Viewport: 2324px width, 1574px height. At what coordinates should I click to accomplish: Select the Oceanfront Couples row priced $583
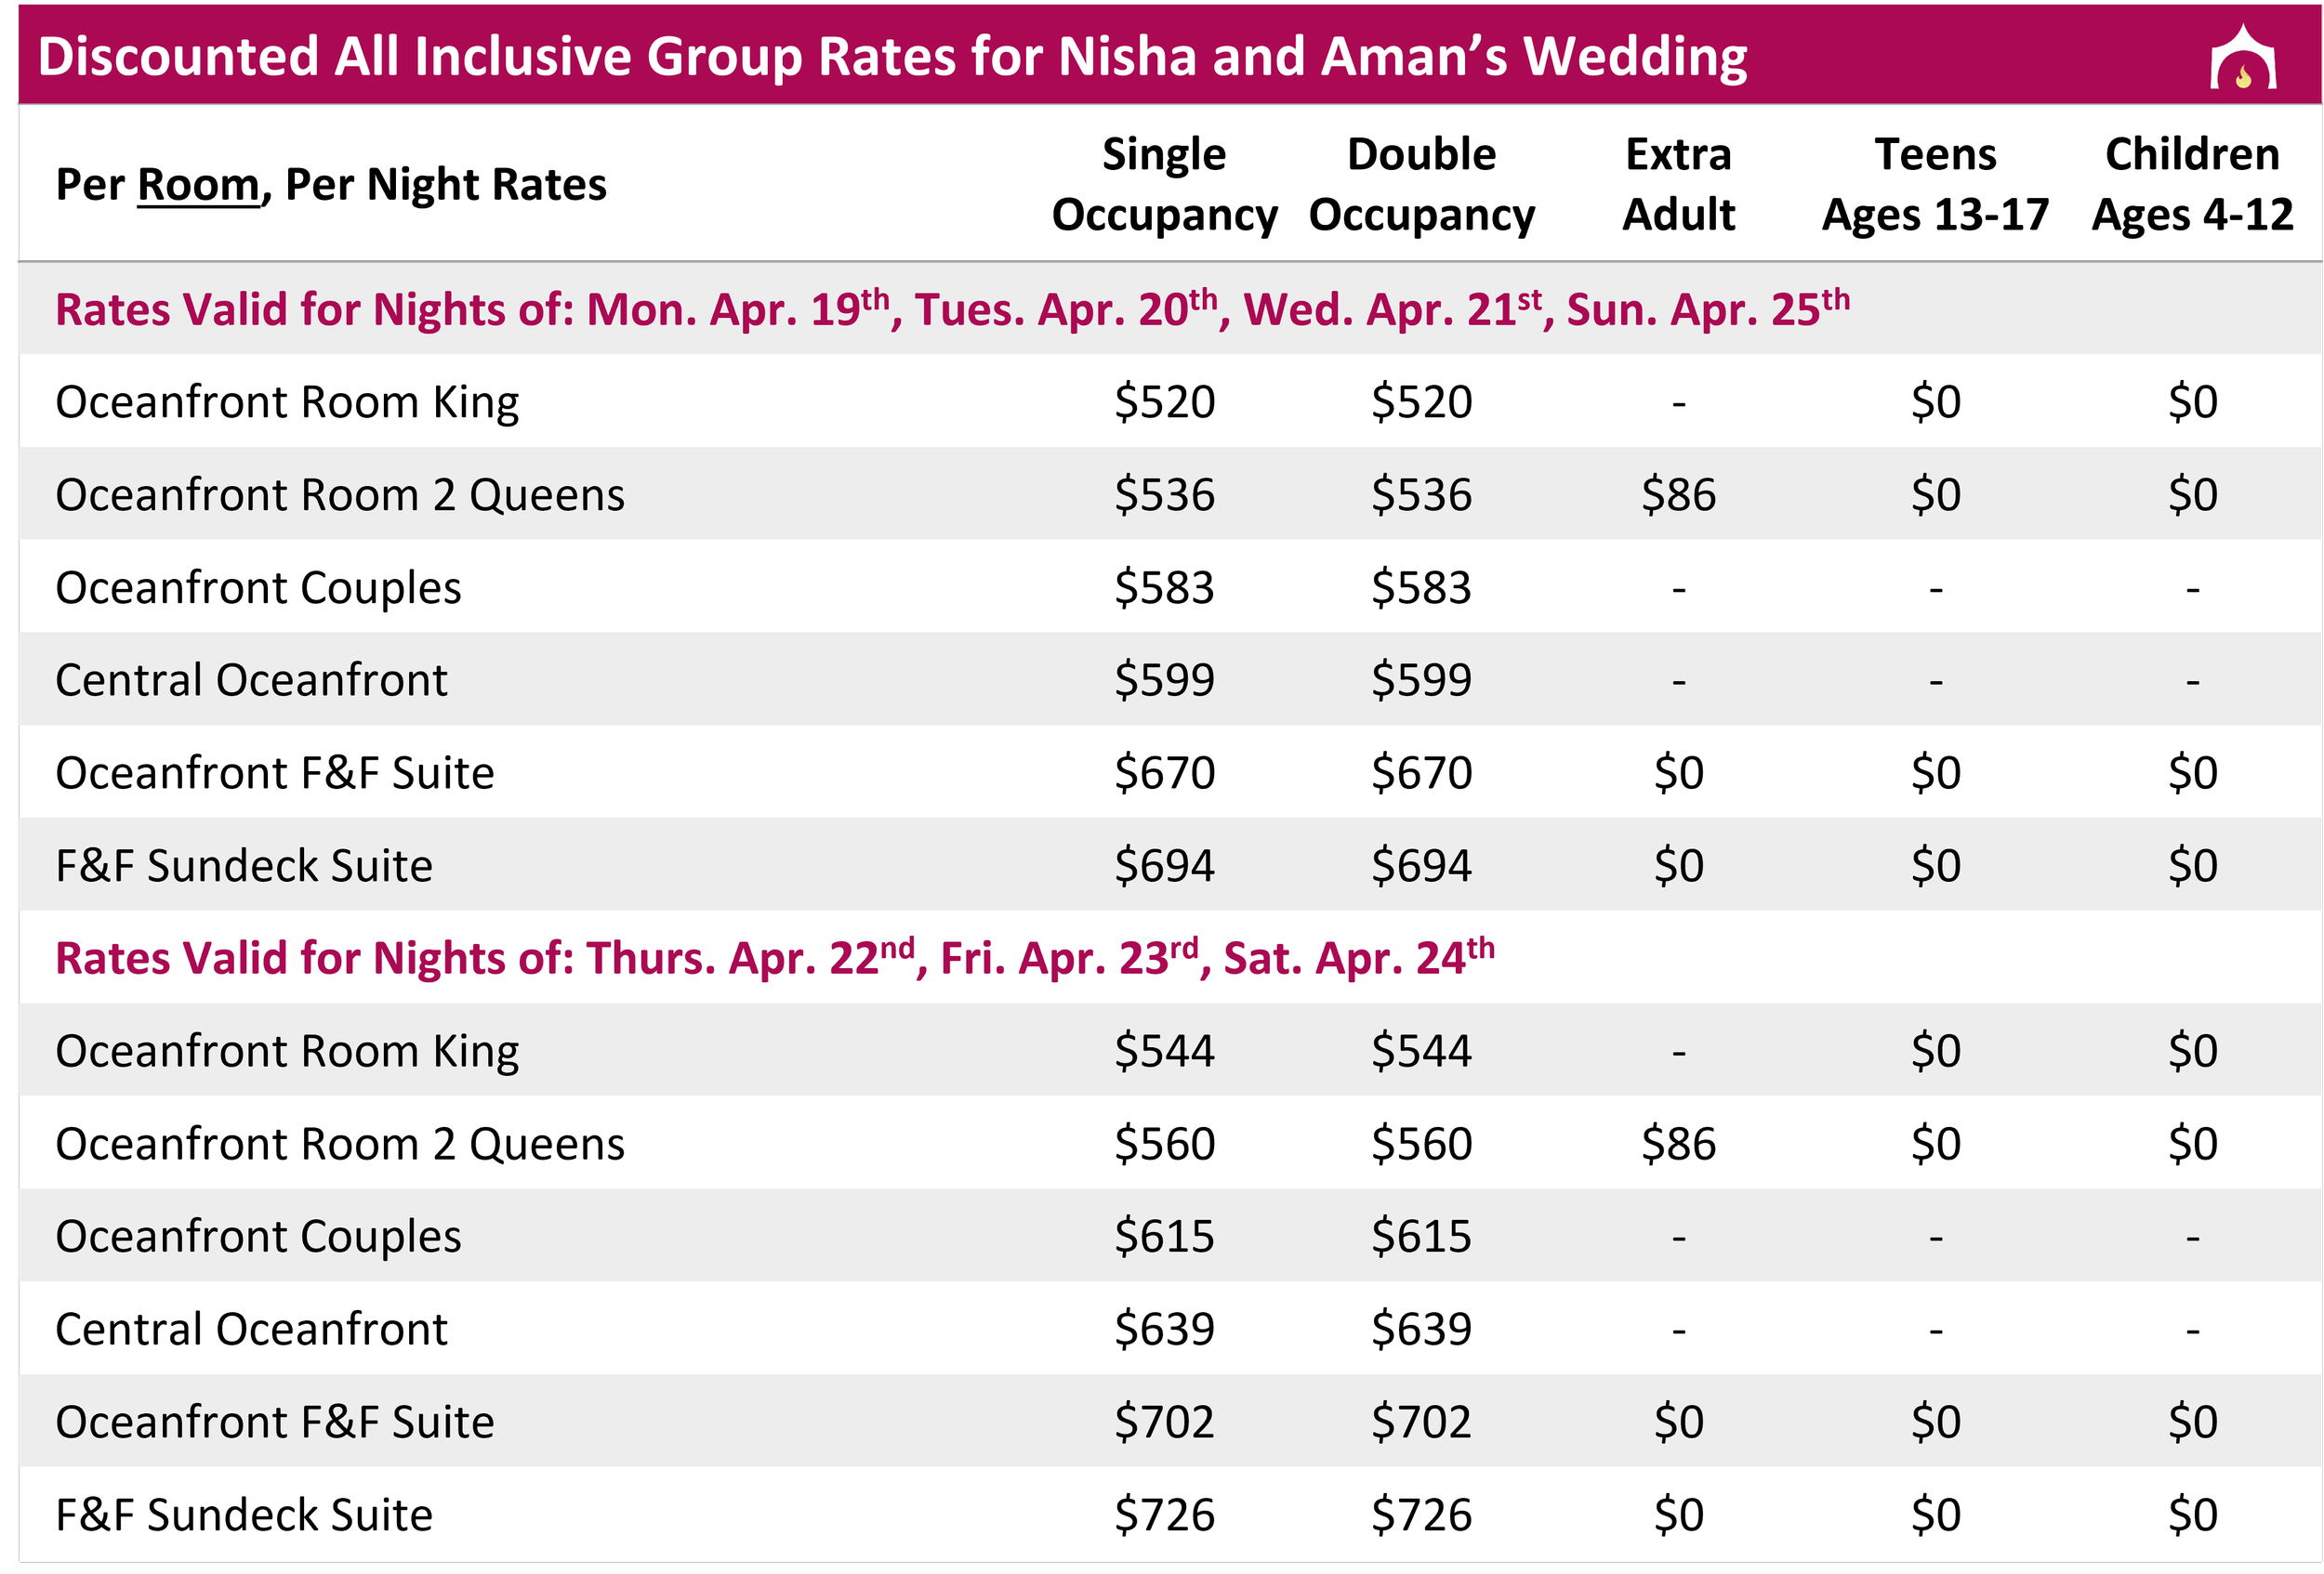(x=1170, y=586)
